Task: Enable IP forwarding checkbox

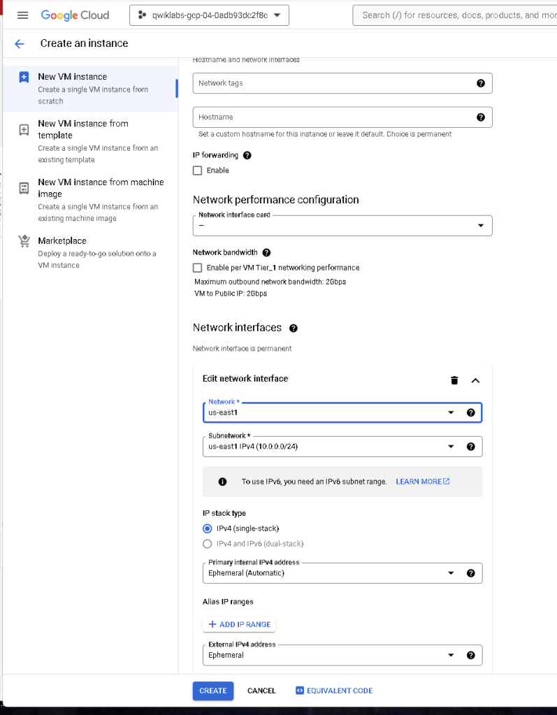Action: (x=197, y=171)
